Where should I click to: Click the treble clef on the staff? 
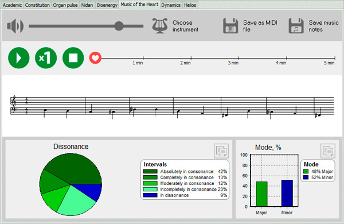[14, 101]
